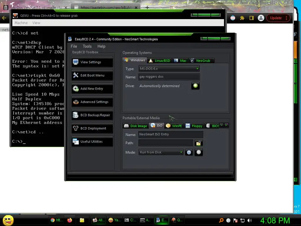Screen dimensions: 301x226
Task: Close the pastebin.com browser tab
Action: (136, 7)
